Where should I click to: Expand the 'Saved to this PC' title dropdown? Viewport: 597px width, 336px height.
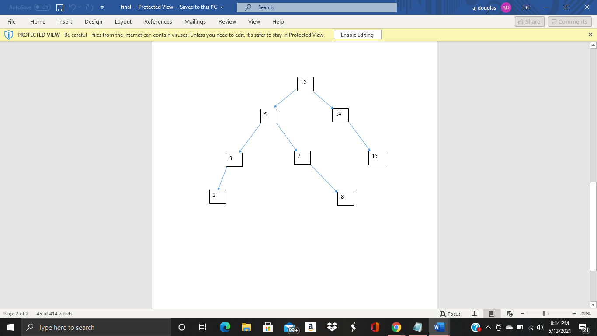click(221, 7)
